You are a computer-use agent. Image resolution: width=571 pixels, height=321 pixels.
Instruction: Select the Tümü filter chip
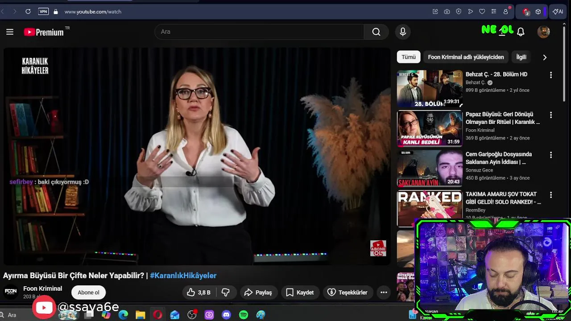409,57
